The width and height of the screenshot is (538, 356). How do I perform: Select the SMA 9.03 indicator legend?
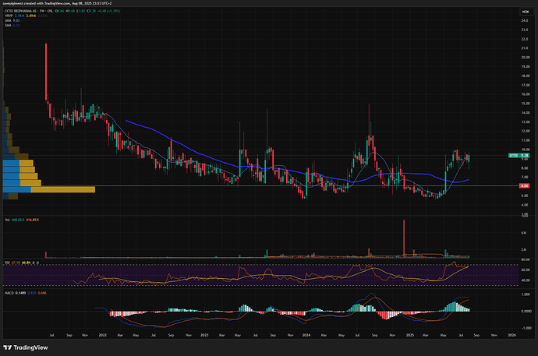12,20
